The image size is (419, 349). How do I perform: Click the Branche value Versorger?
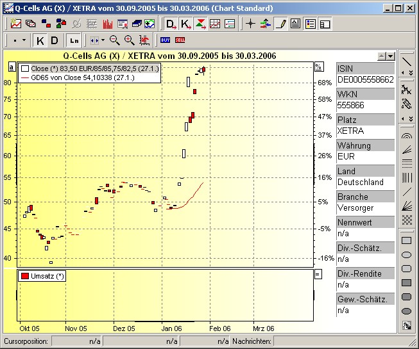[x=355, y=207]
